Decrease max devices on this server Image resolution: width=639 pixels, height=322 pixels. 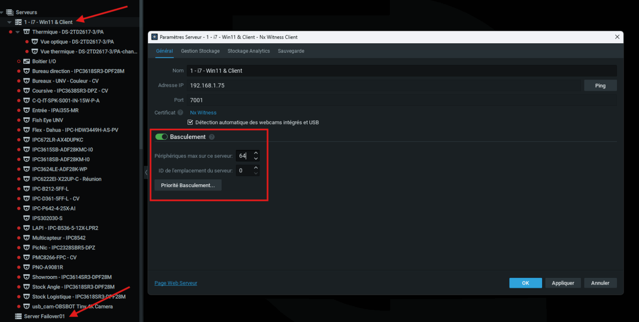click(x=256, y=159)
